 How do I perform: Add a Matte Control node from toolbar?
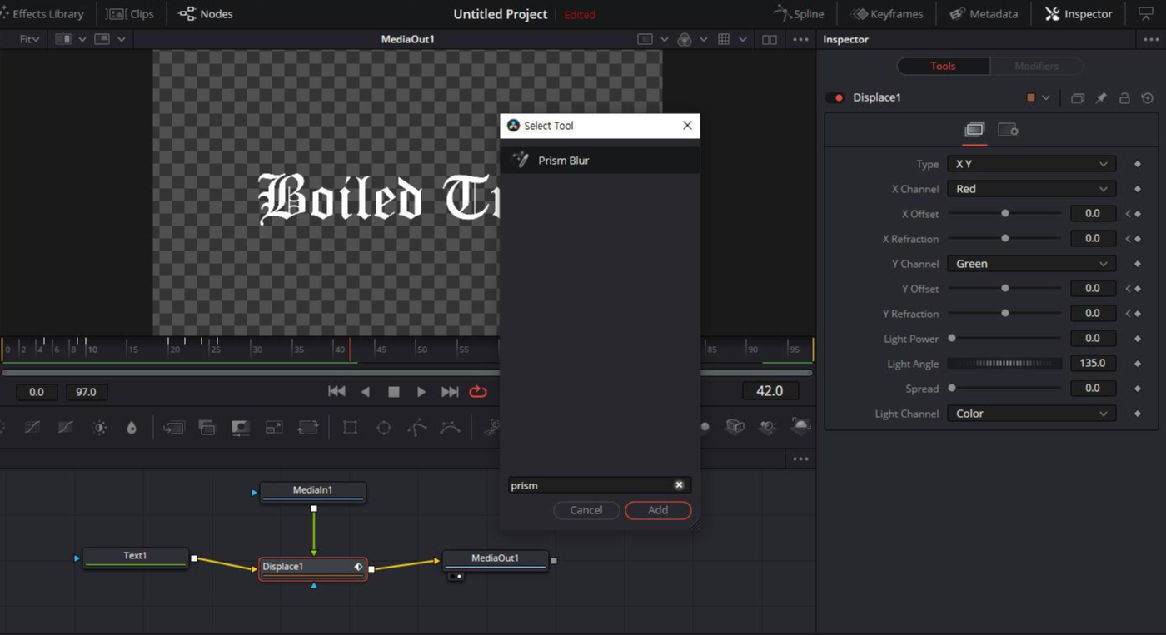pos(240,428)
